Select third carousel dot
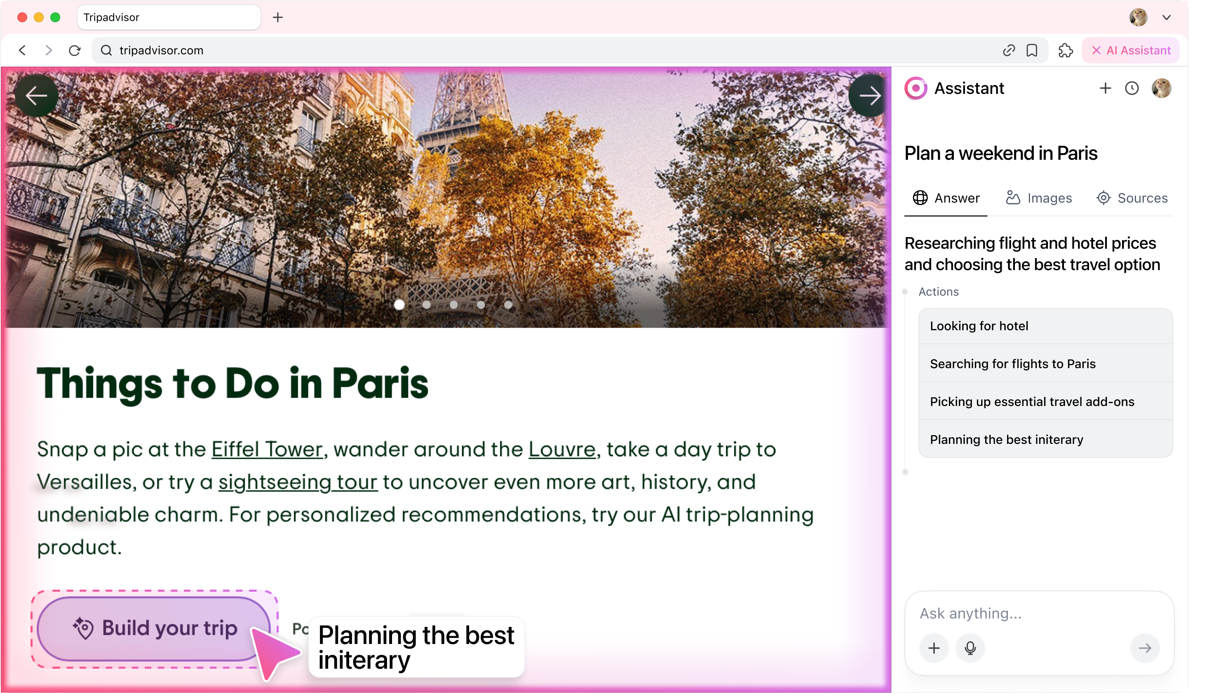The height and width of the screenshot is (693, 1221). [x=453, y=305]
